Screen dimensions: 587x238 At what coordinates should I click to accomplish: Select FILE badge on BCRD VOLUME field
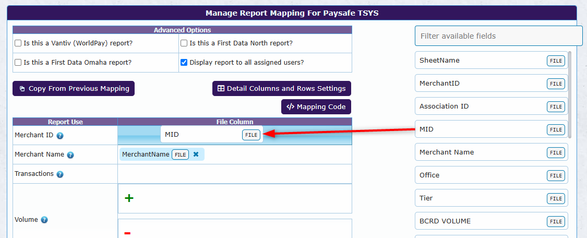(x=556, y=221)
